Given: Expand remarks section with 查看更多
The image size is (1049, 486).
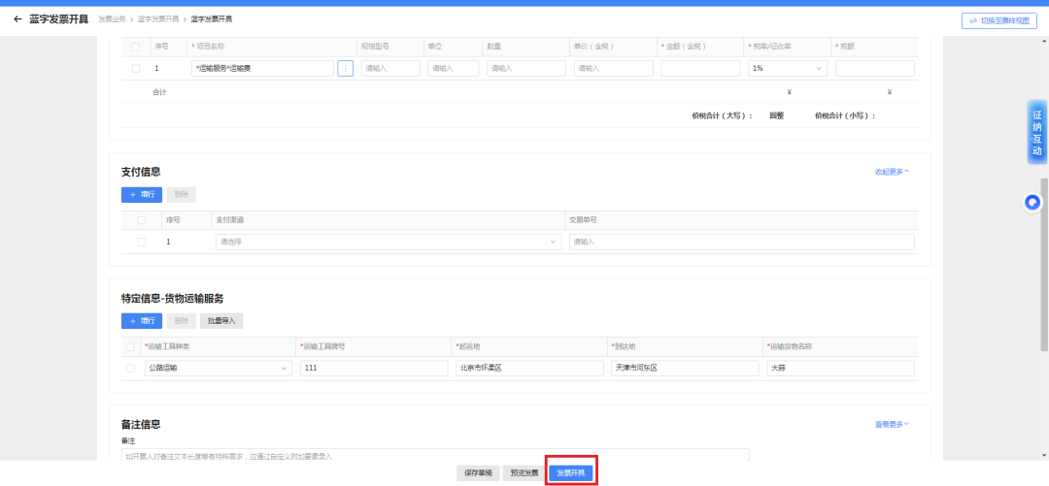Looking at the screenshot, I should click(892, 424).
